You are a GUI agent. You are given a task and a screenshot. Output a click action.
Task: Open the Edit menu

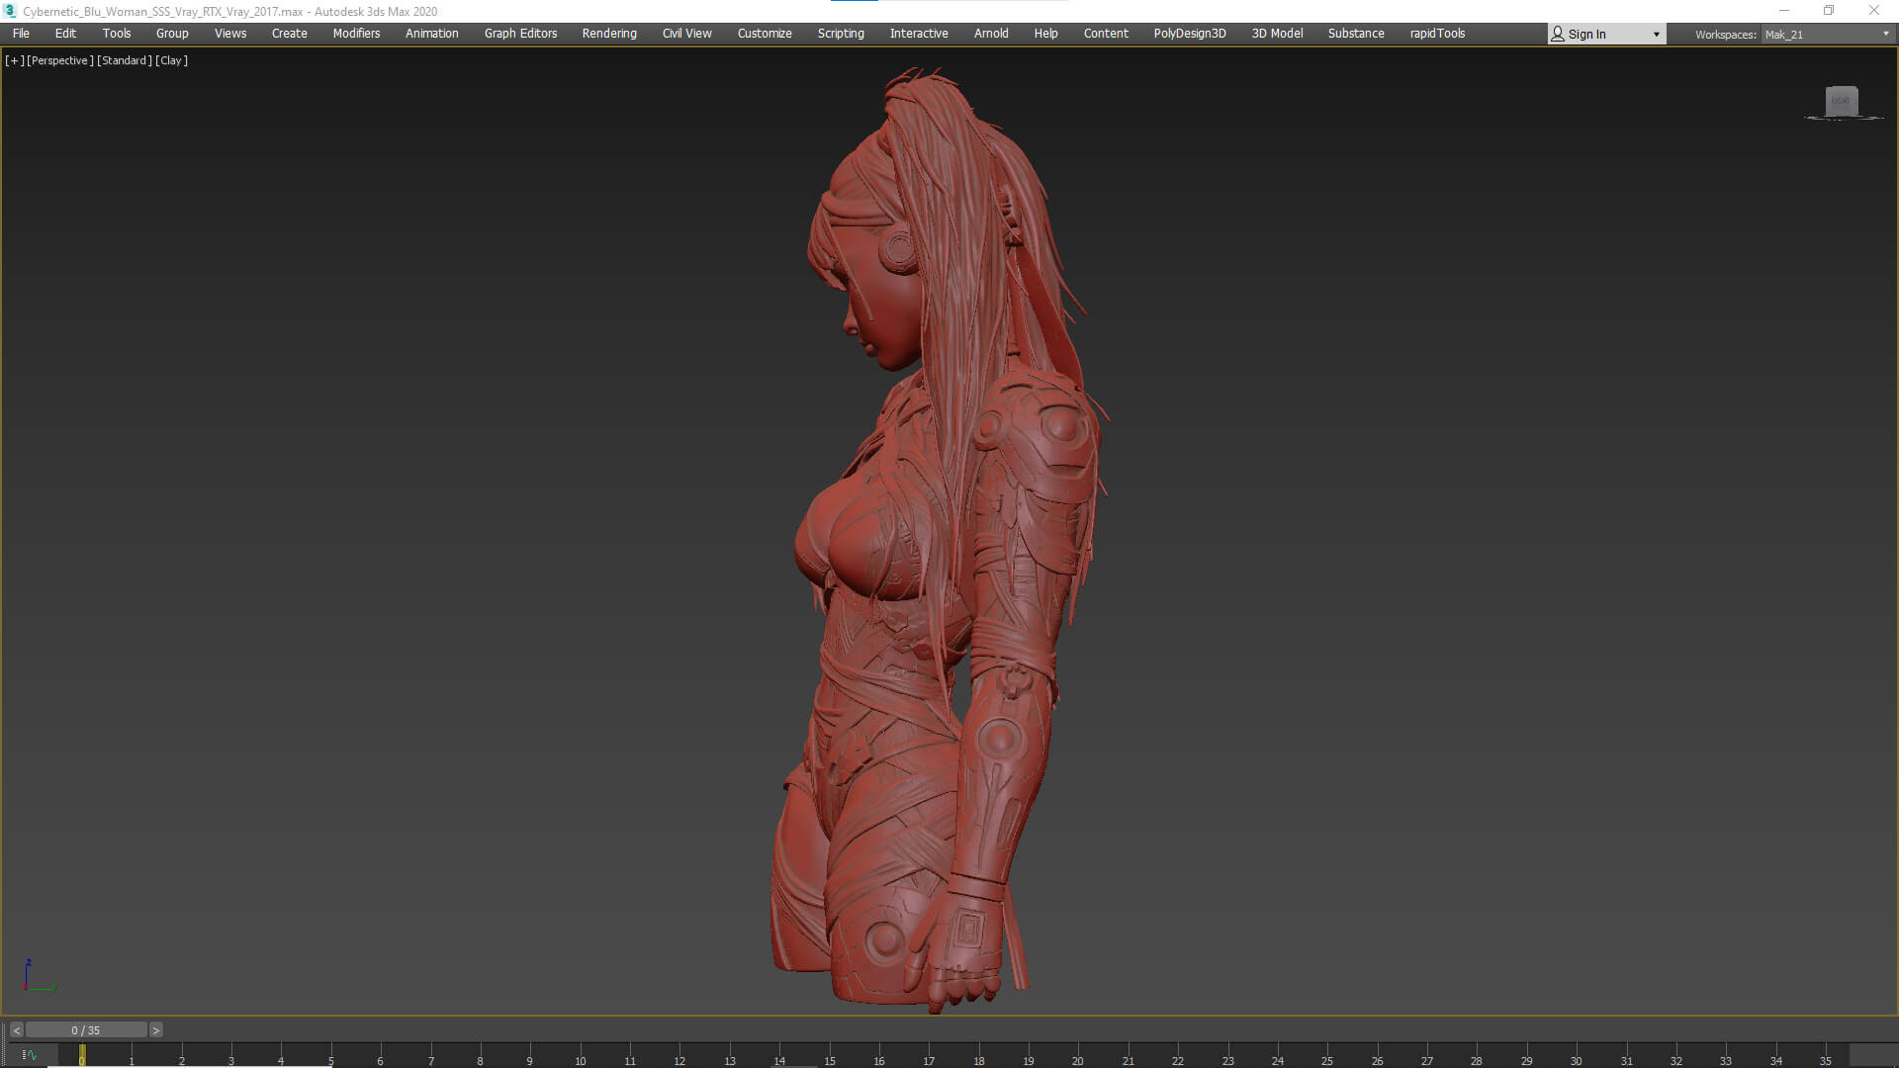[x=65, y=34]
